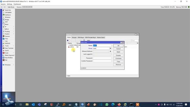The image size is (190, 107).
Task: Click the blue plus add-user icon
Action: point(68,40)
